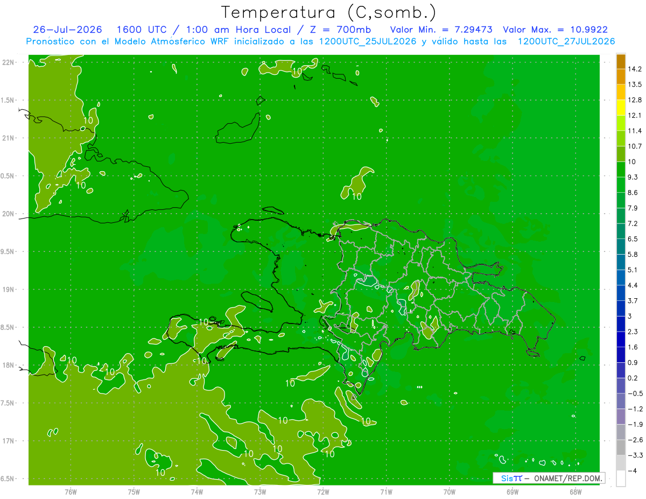Click the "72W" longitude label
This screenshot has height=499, width=646.
[323, 492]
